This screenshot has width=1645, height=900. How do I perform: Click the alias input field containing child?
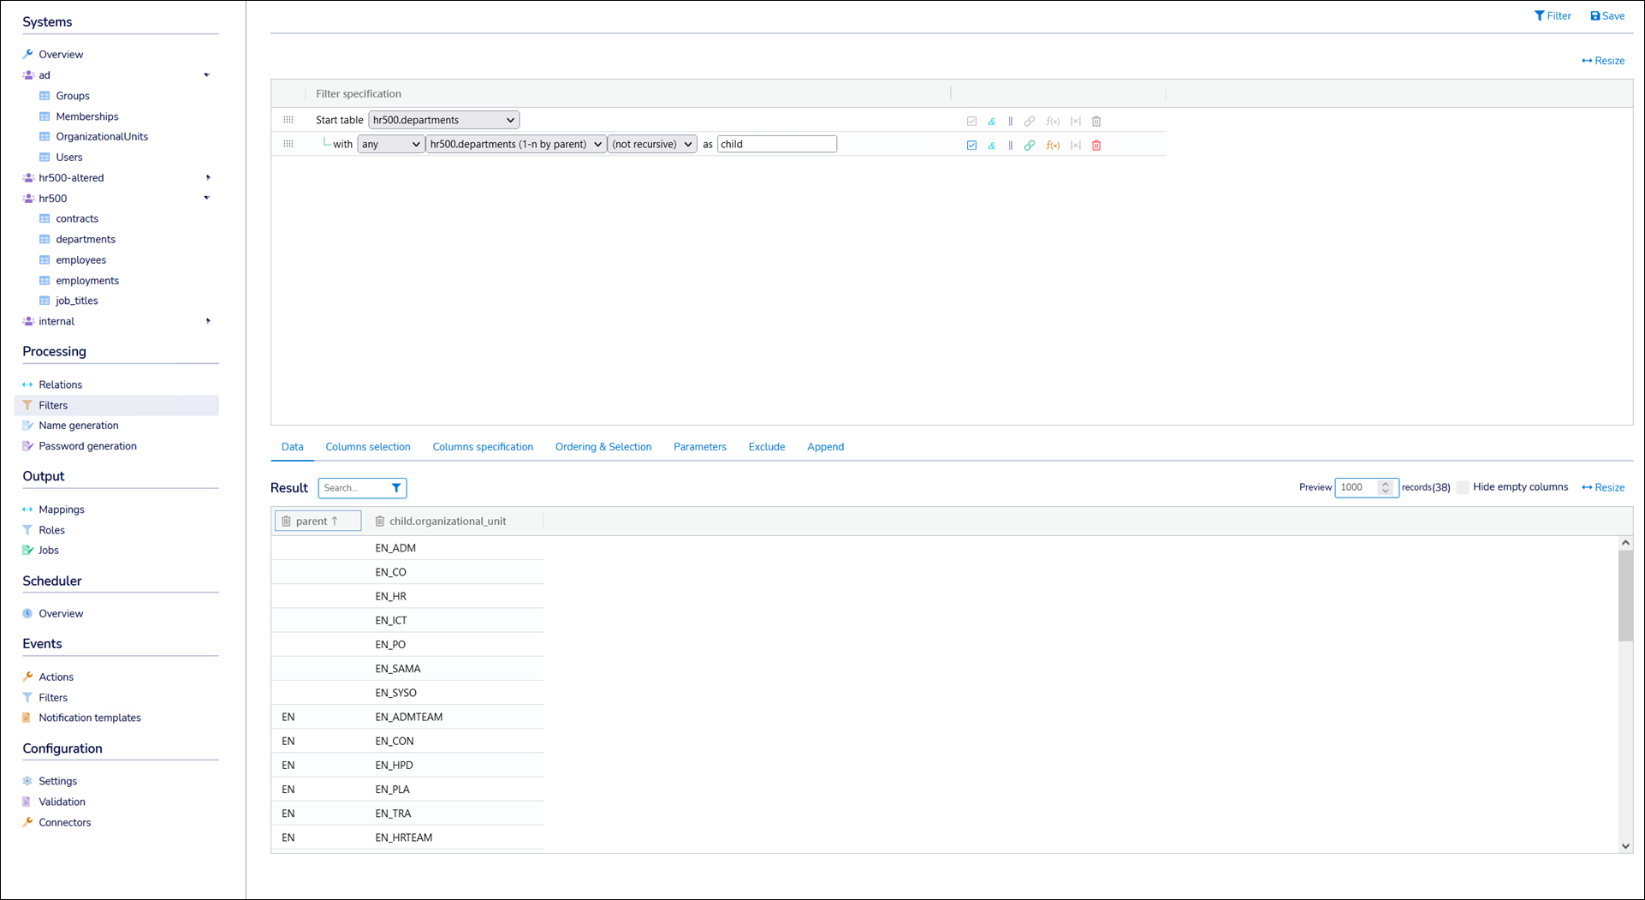click(776, 145)
